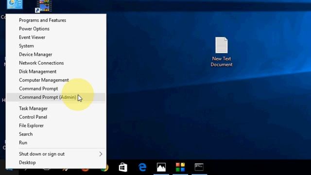Open Device Manager
Screen dimensions: 311x175
[x=56, y=54]
